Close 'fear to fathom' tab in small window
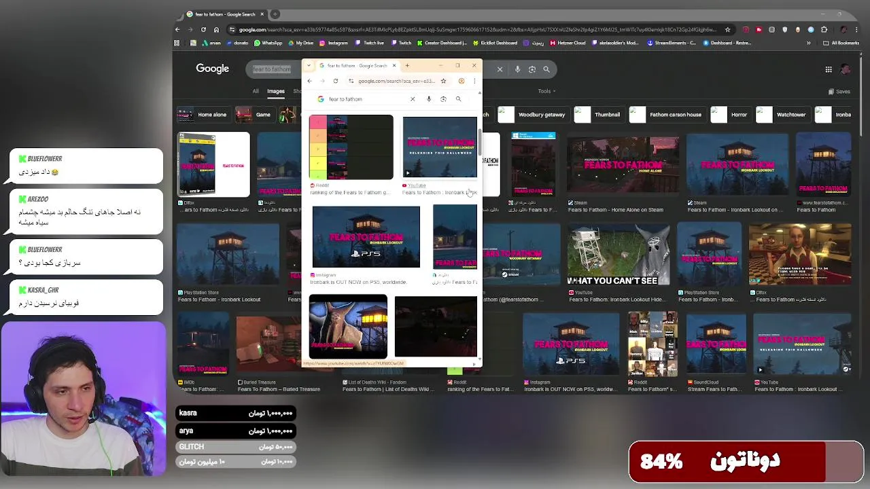This screenshot has width=870, height=489. (x=394, y=66)
